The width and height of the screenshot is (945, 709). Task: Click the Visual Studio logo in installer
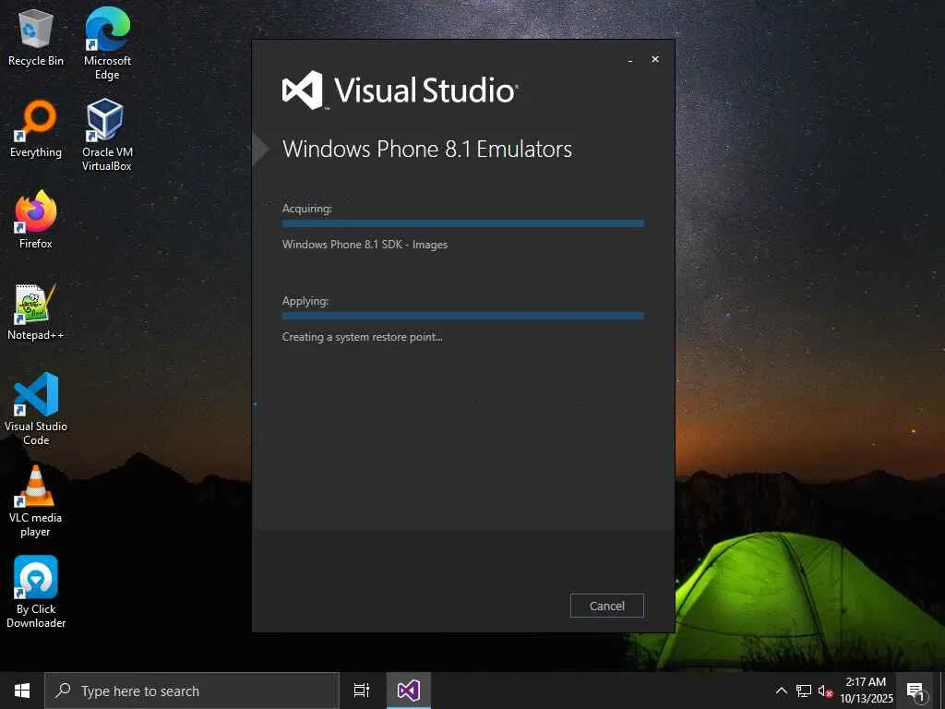[401, 90]
